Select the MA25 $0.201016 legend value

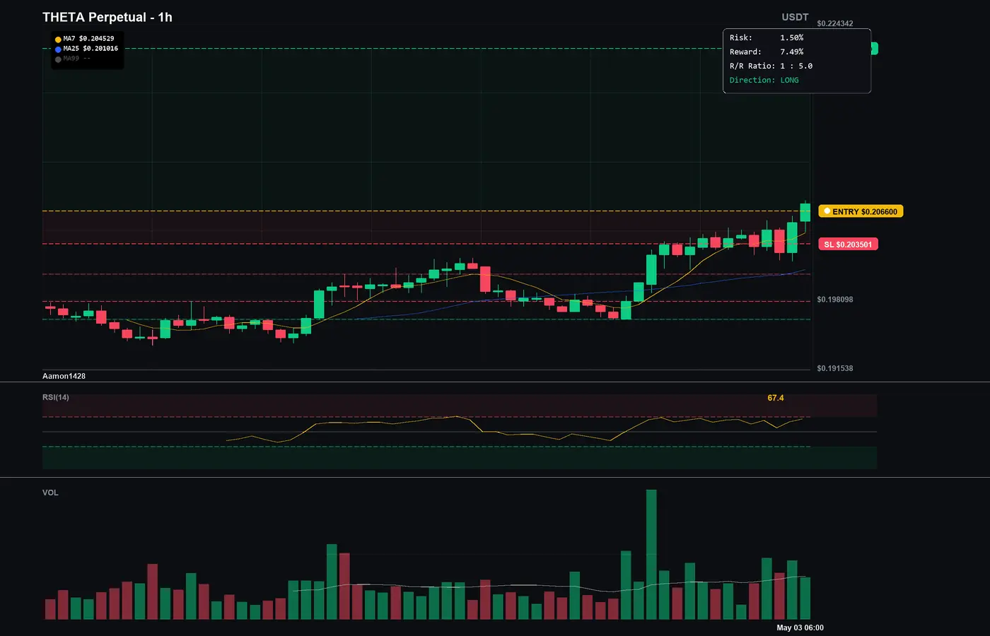(x=91, y=49)
